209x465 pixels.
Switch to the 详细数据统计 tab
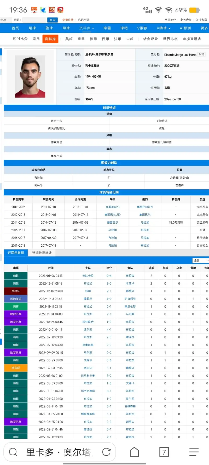click(x=42, y=253)
